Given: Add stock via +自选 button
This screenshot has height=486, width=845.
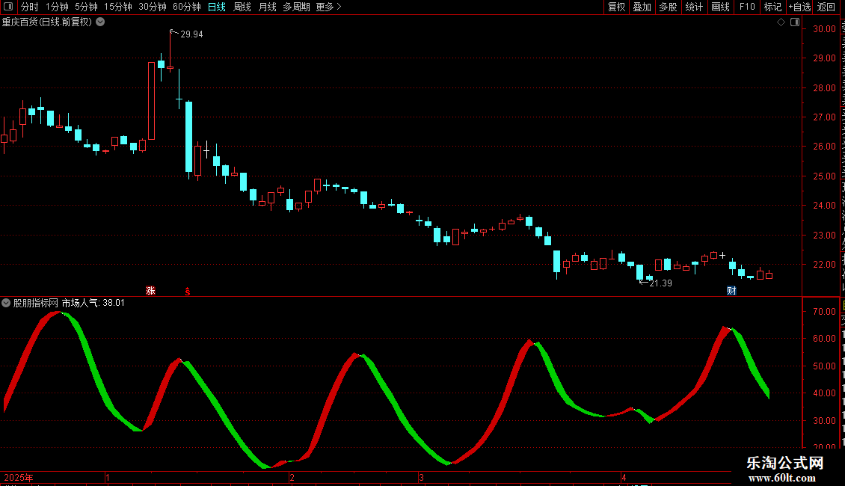Looking at the screenshot, I should tap(799, 7).
